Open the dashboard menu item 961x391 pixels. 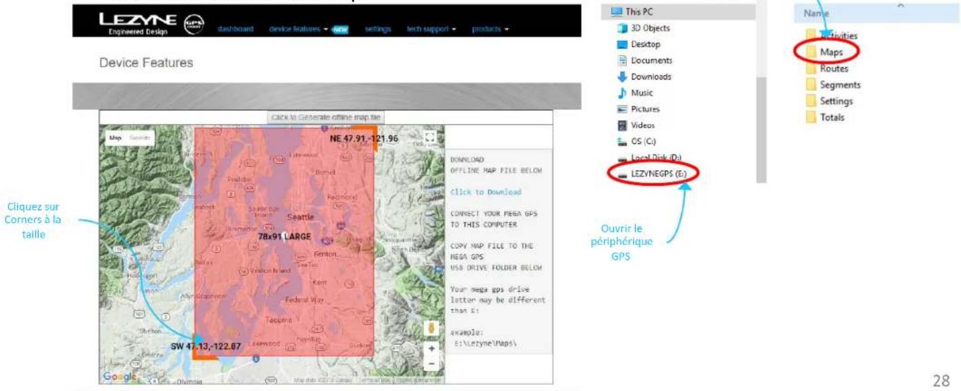[x=235, y=29]
